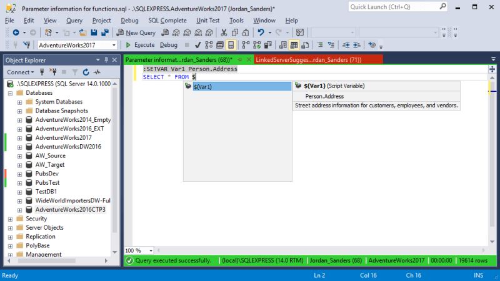Click the Save All icon
Viewport: 500px width, 281px height.
point(104,32)
